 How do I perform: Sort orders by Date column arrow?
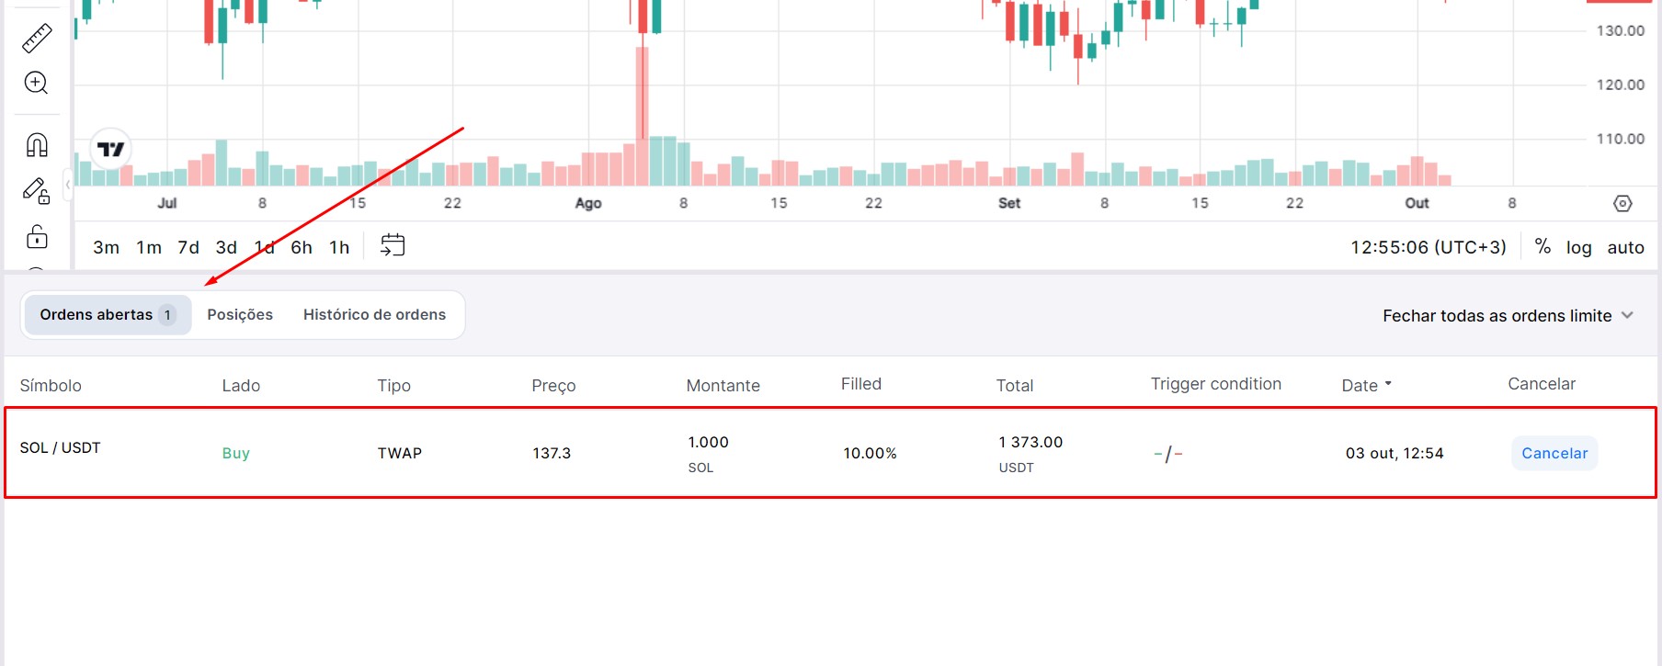[1388, 384]
